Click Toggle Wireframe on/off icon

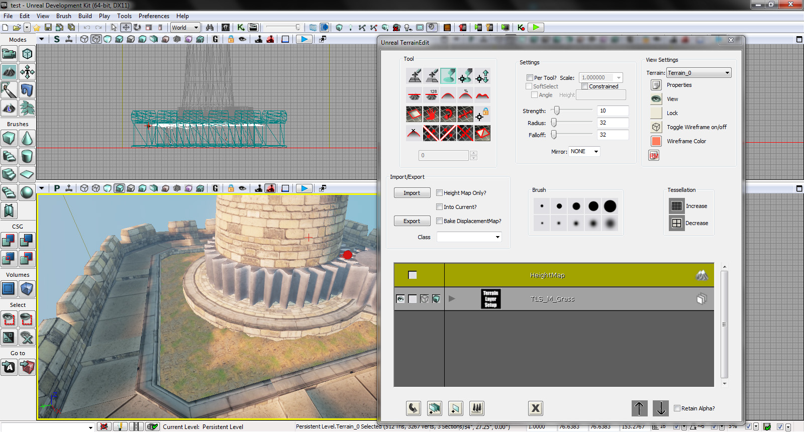[656, 127]
